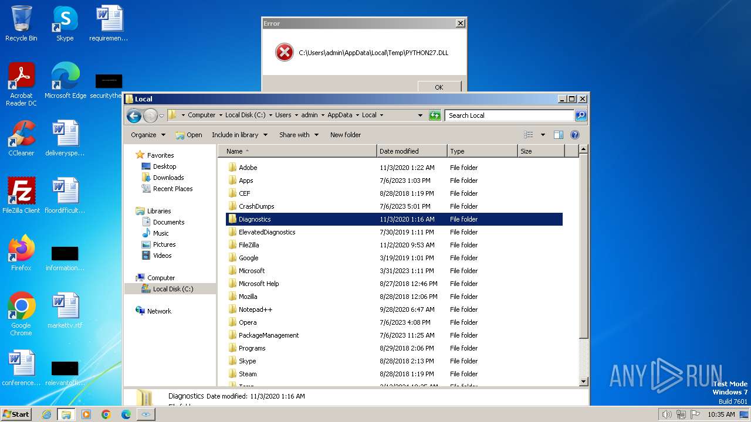This screenshot has width=751, height=422.
Task: Select the floordifficult Word document on the desktop
Action: coord(65,196)
